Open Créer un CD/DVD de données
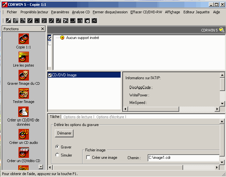 click(x=23, y=112)
